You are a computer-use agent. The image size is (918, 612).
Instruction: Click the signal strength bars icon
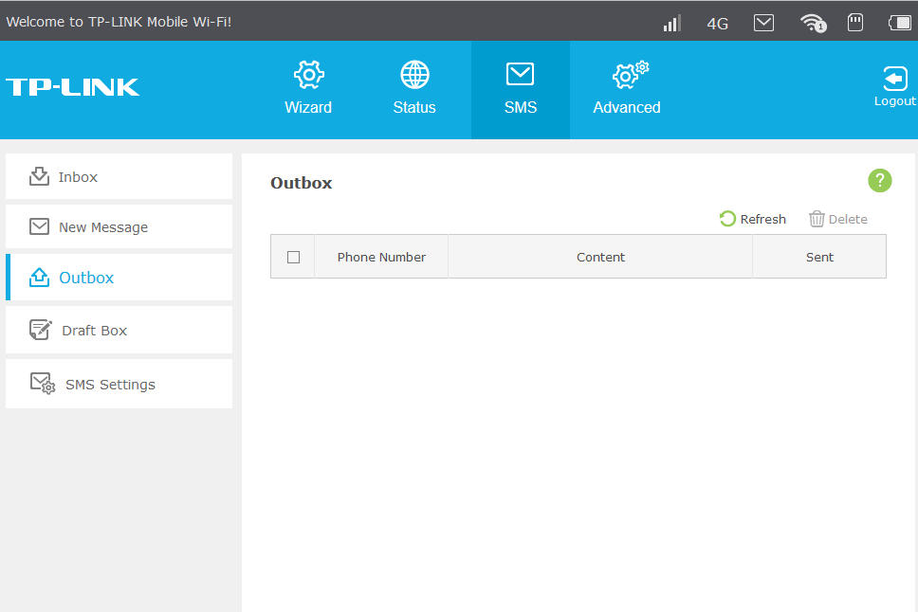[671, 23]
